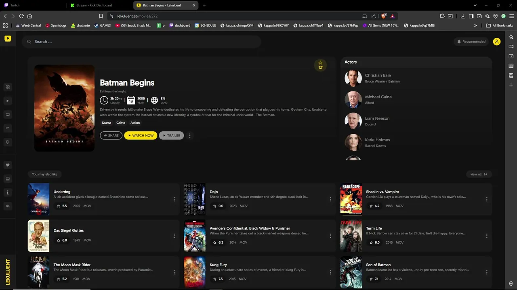Click the movie search input field
This screenshot has height=290, width=517.
point(141,41)
